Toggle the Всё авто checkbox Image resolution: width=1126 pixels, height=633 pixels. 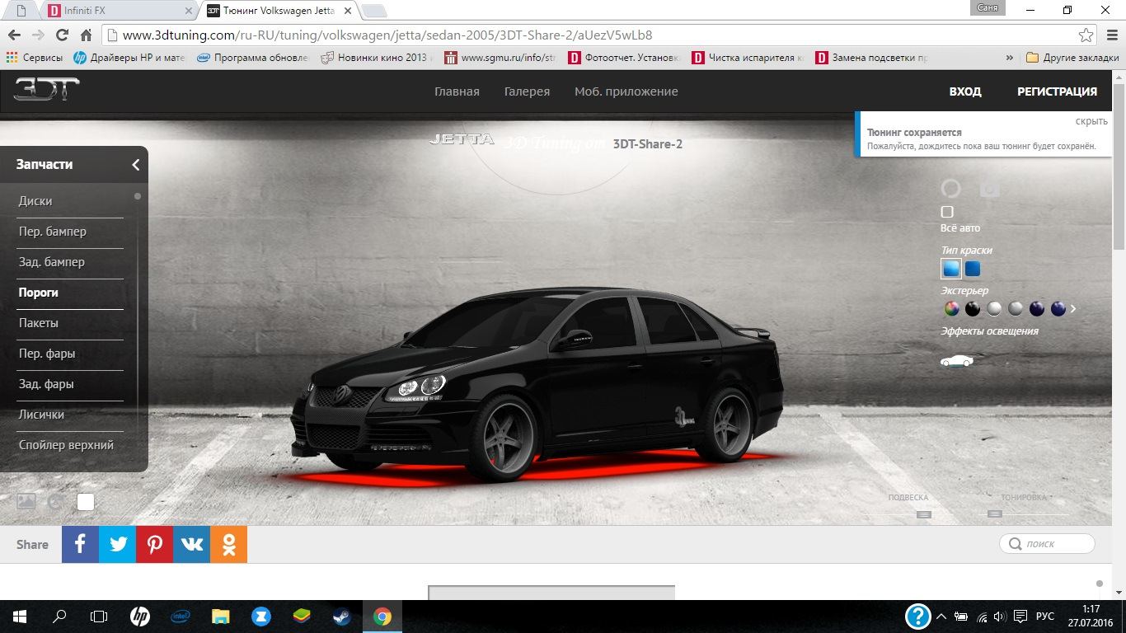pos(948,212)
